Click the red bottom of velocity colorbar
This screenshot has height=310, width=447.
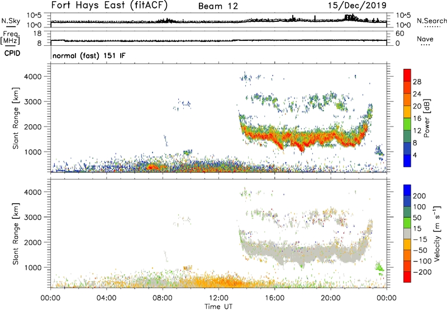coord(407,277)
